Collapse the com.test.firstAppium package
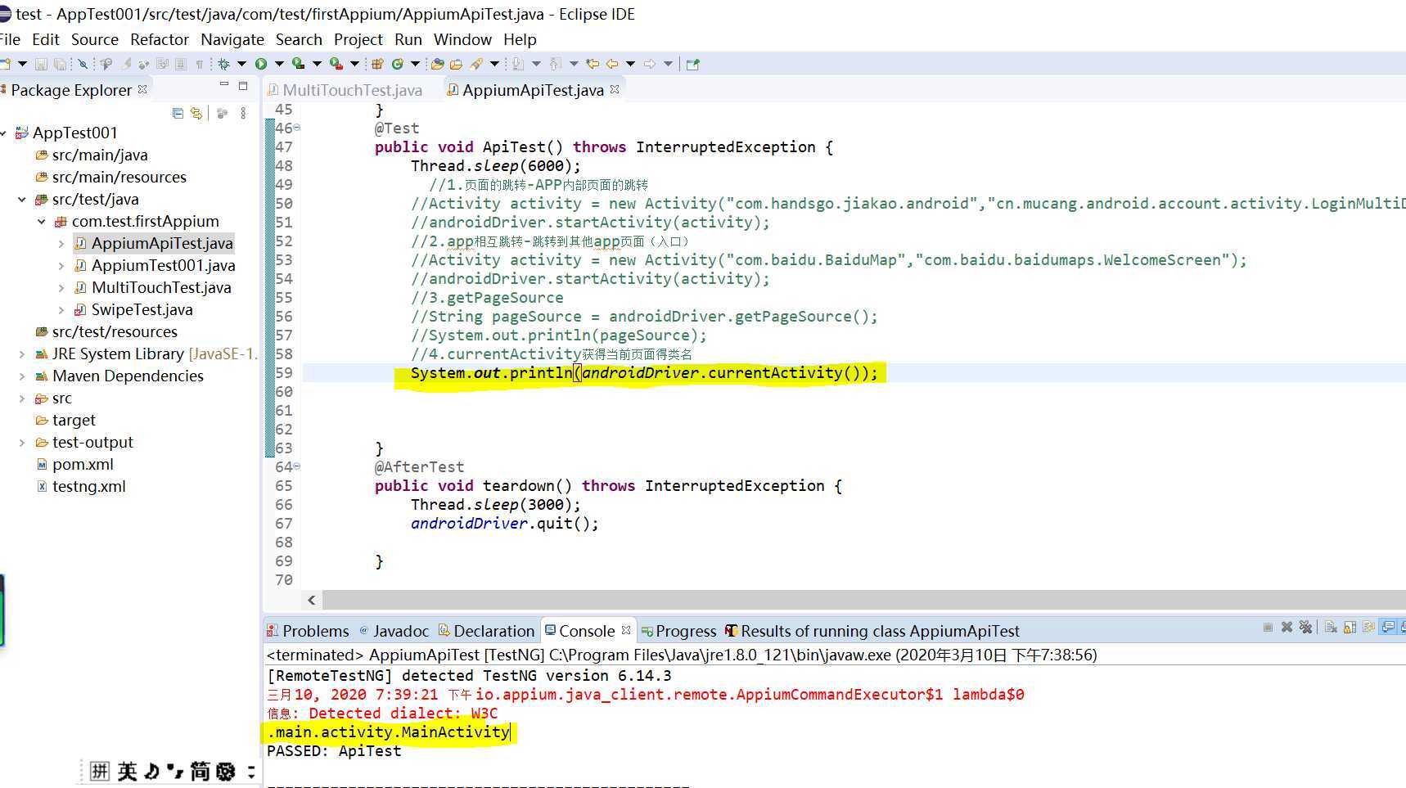1406x788 pixels. coord(42,221)
